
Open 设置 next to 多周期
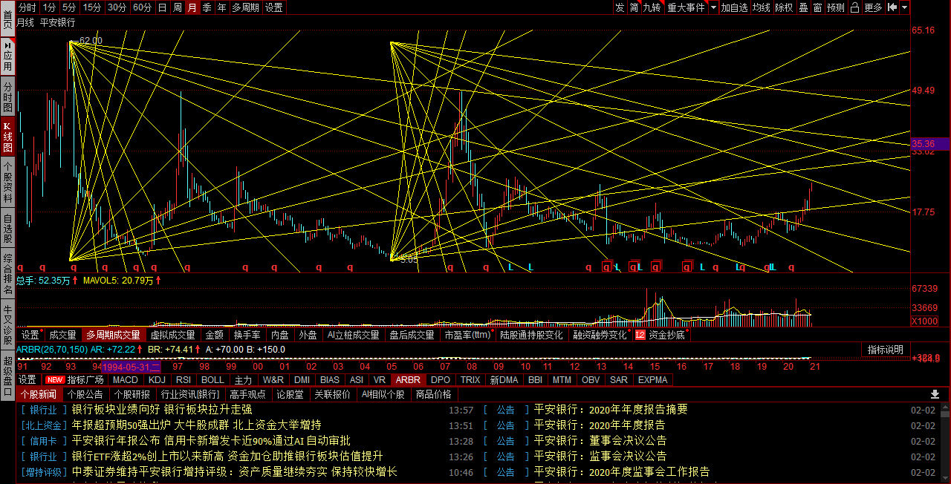[x=273, y=7]
